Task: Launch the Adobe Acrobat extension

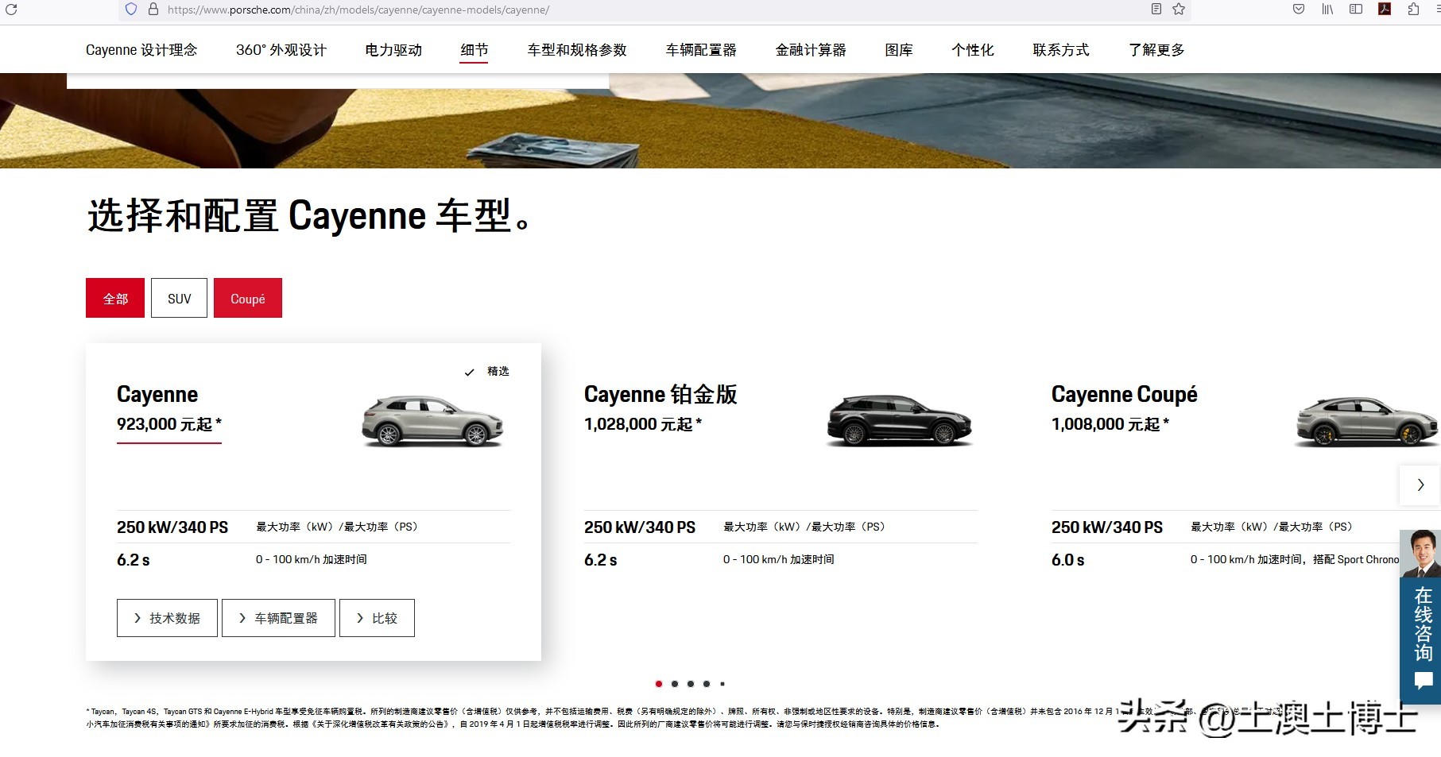Action: tap(1385, 10)
